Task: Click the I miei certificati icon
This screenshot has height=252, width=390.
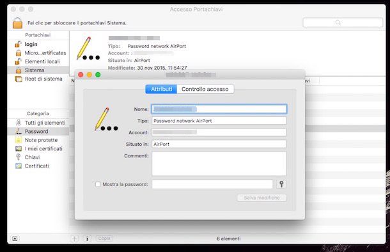Action: (x=19, y=148)
